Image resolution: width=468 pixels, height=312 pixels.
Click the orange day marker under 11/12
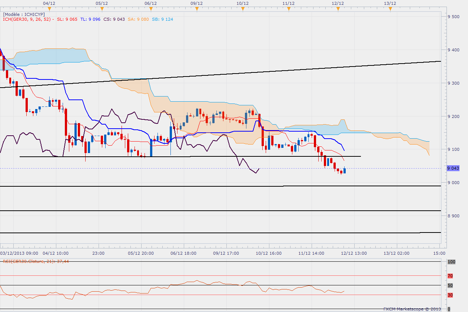[288, 10]
